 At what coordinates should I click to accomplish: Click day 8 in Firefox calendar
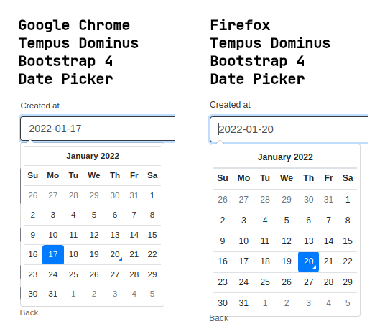[348, 221]
